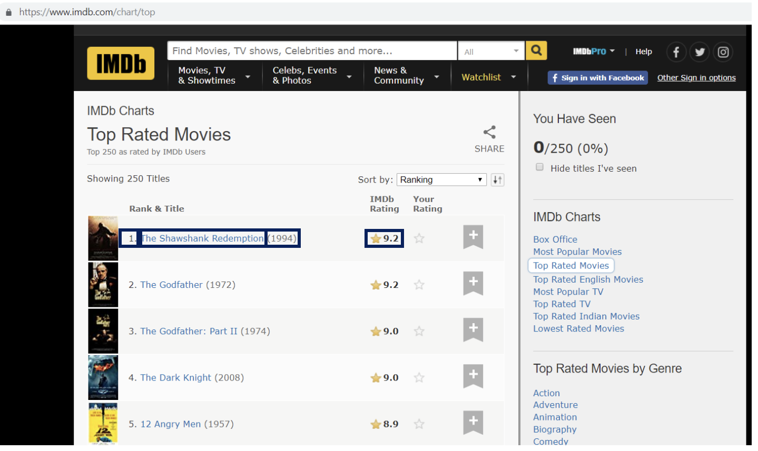
Task: Open Movies, TV & Showtimes menu
Action: (214, 75)
